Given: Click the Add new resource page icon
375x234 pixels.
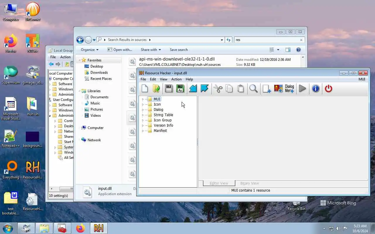Looking at the screenshot, I should point(267,89).
